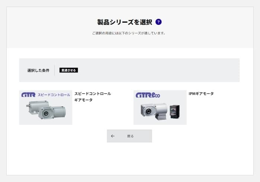Viewport: 260px width, 182px height.
Task: Click the ギアモータ second line of left title
Action: tap(83, 100)
